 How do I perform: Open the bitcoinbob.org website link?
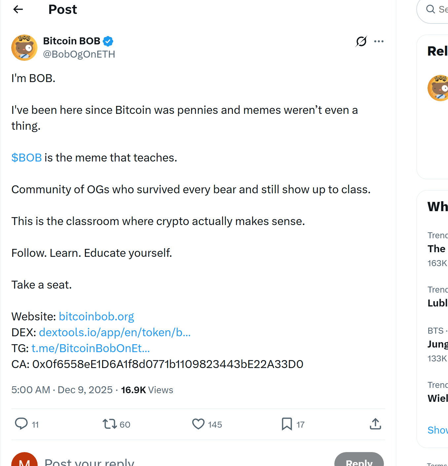[x=96, y=316]
